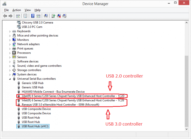Click the Mice and pointing devices icon

[x=14, y=35]
